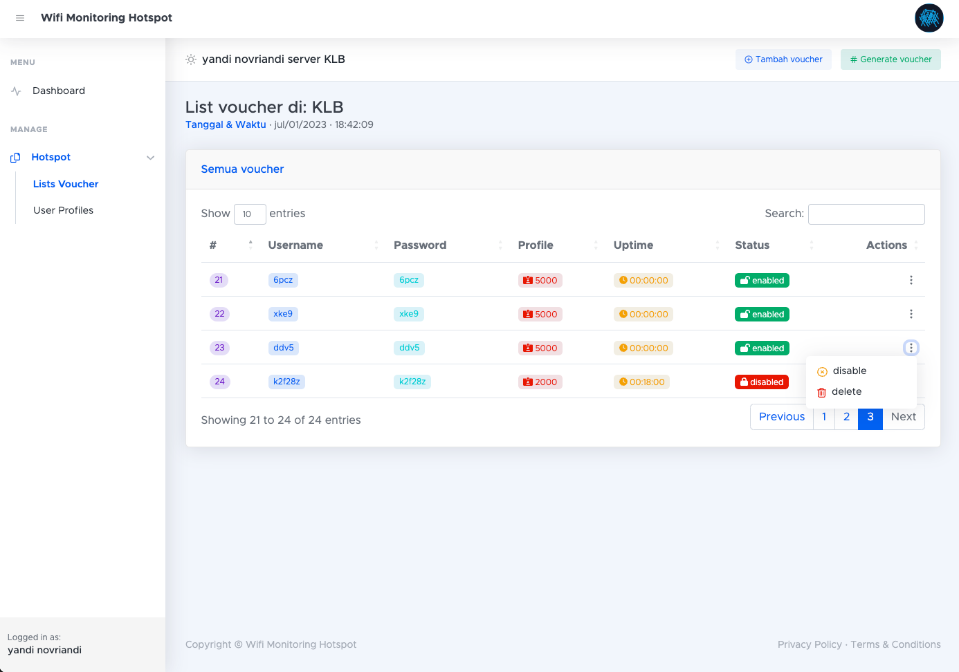
Task: Toggle the enabled status badge for 6pcz
Action: pos(762,281)
